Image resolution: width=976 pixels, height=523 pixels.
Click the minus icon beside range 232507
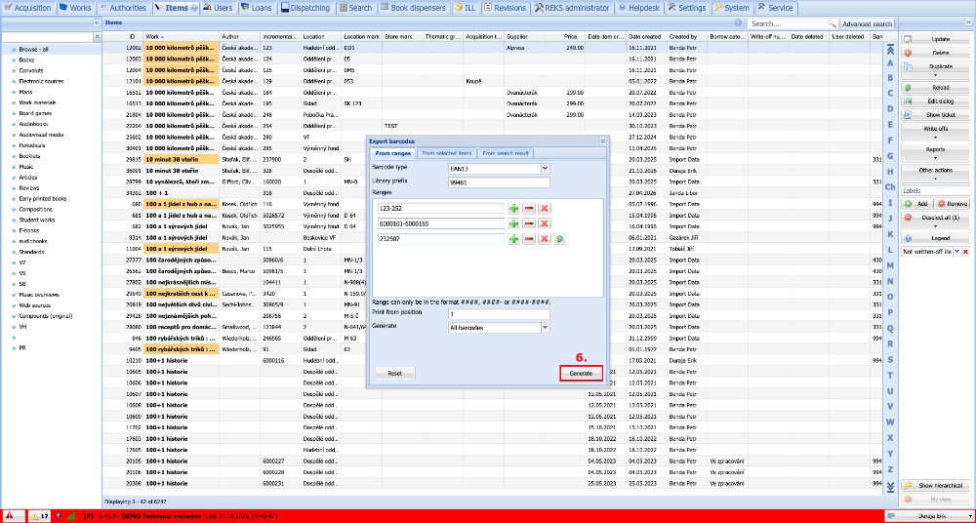pyautogui.click(x=529, y=239)
